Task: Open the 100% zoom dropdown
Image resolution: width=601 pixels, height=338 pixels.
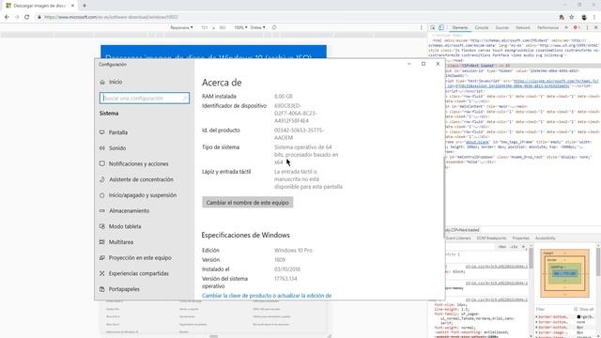Action: pyautogui.click(x=240, y=27)
